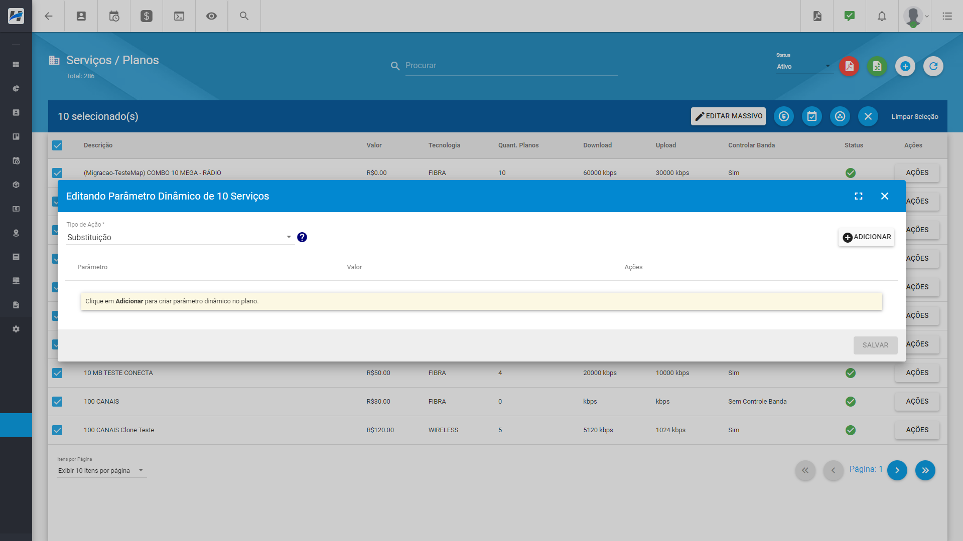The image size is (963, 541).
Task: Click the EDITAR MASSIVO button
Action: pos(728,116)
